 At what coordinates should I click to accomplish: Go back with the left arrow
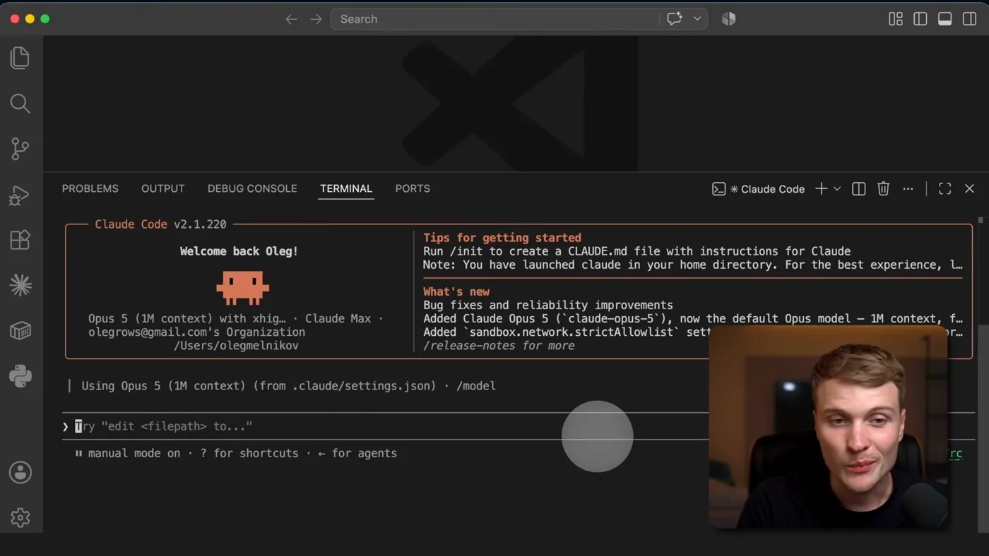point(291,19)
